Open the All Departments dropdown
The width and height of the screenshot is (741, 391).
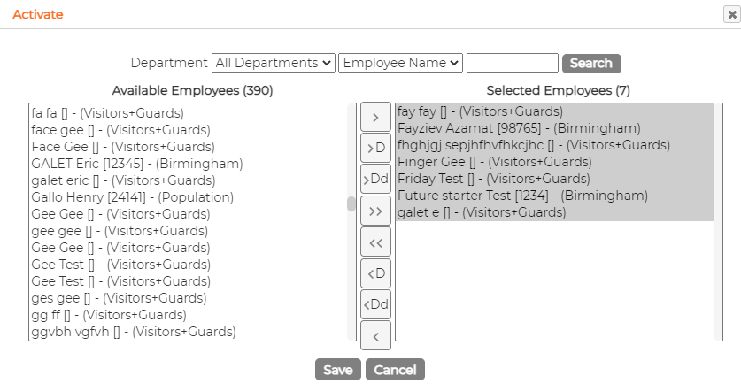(x=274, y=63)
